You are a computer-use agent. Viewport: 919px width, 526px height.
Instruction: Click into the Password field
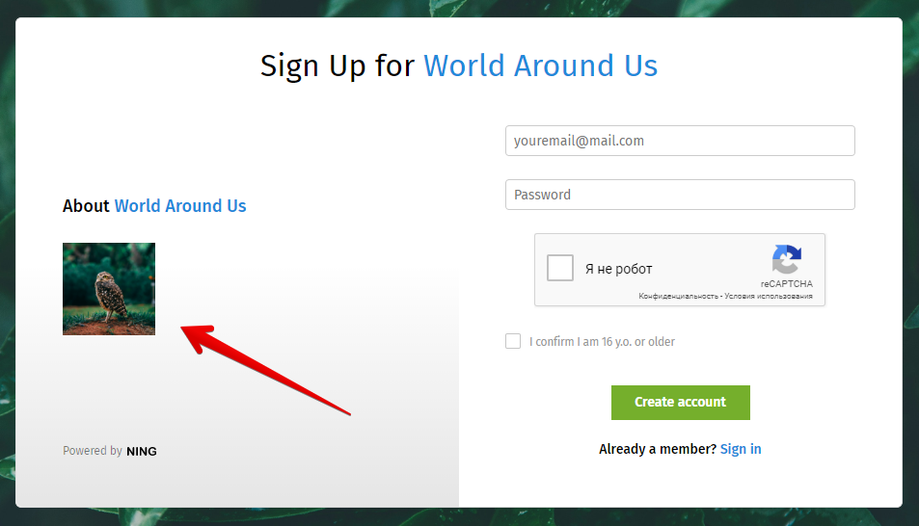[680, 195]
